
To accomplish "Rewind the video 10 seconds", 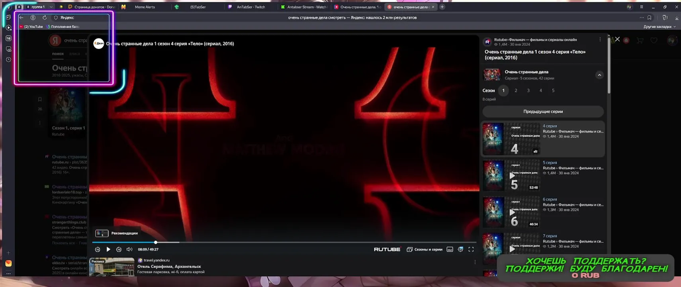I will 98,249.
